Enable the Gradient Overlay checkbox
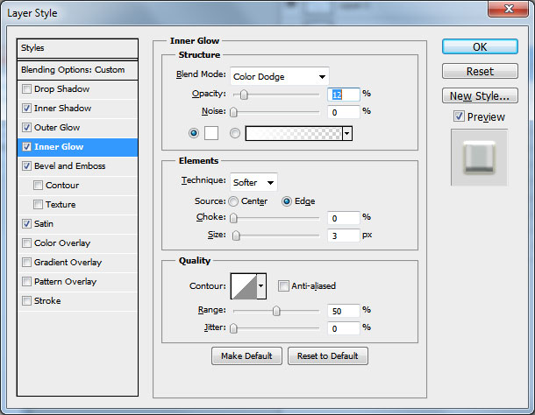The height and width of the screenshot is (415, 535). pyautogui.click(x=26, y=263)
